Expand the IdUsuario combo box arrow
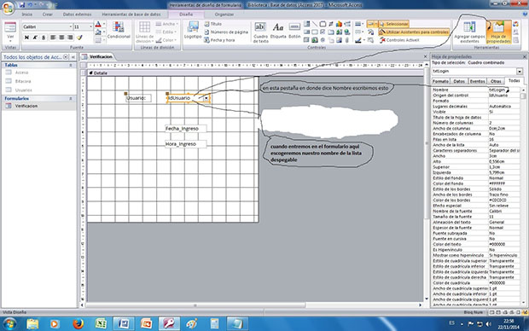529x331 pixels. (206, 98)
